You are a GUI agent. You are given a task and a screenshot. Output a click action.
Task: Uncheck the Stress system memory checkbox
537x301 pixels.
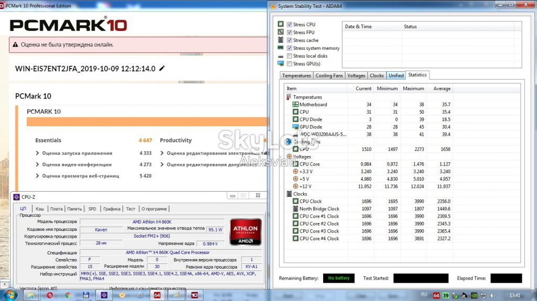(289, 48)
